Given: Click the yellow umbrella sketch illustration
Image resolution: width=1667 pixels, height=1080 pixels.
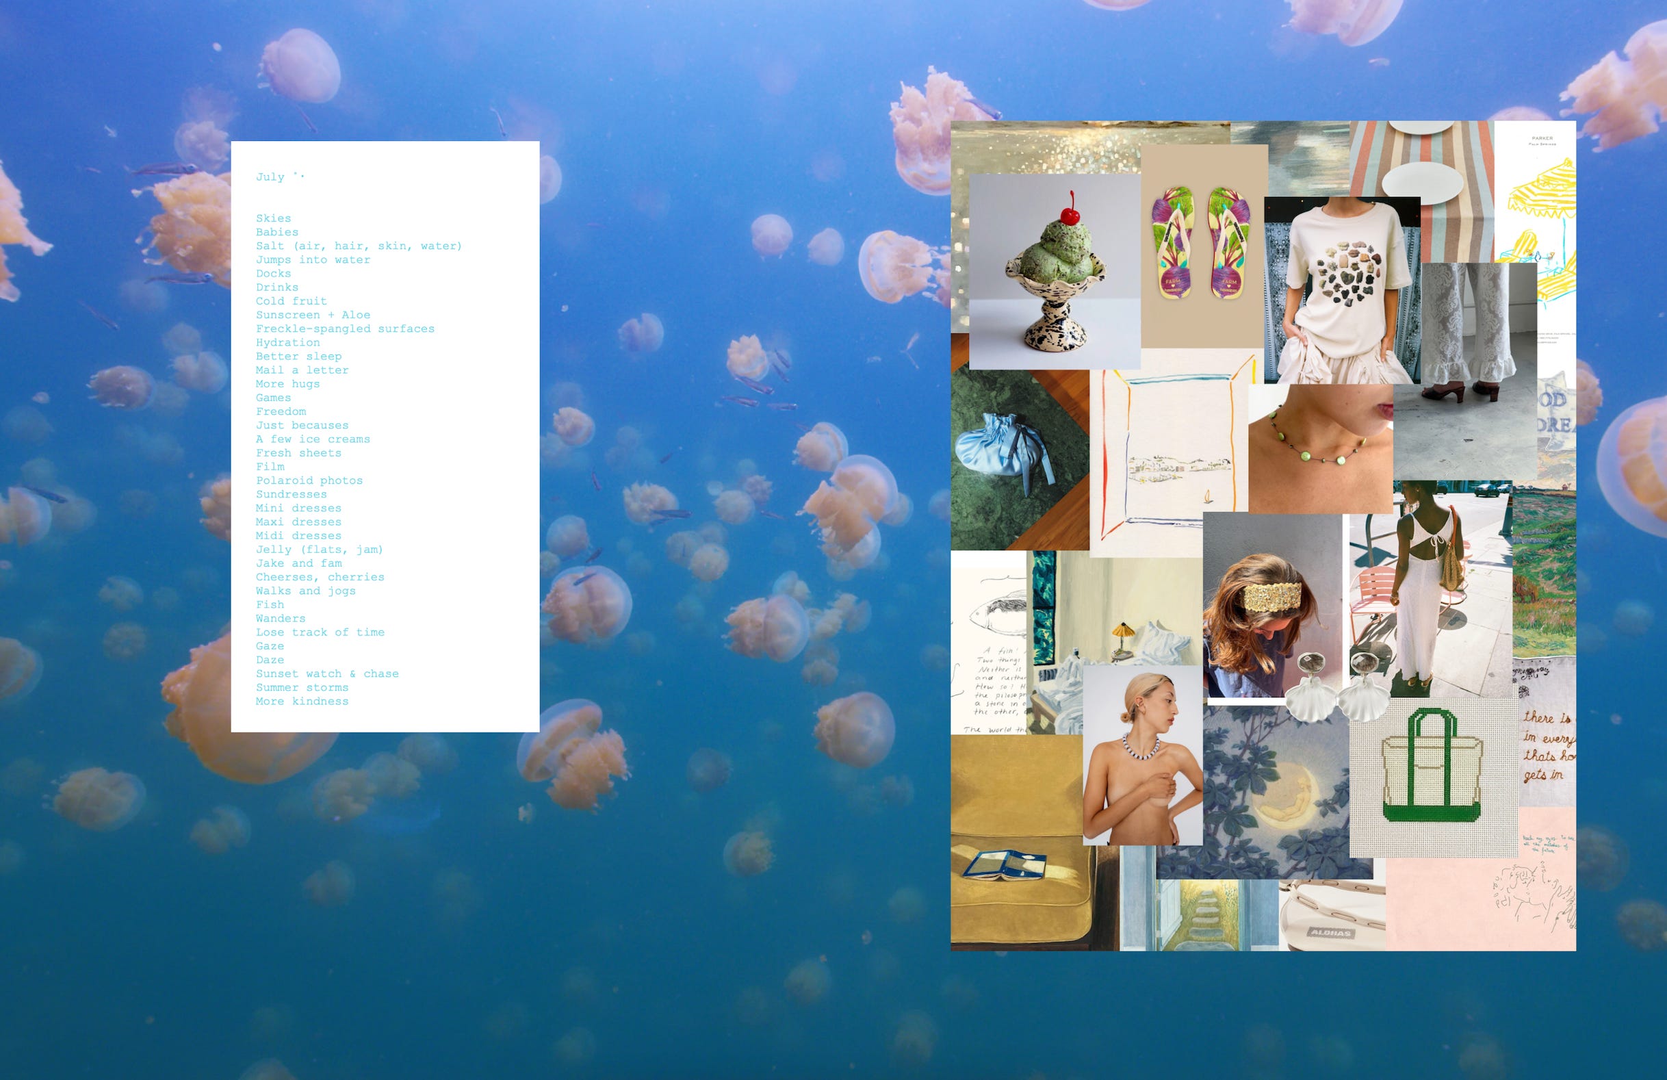Looking at the screenshot, I should (1536, 216).
